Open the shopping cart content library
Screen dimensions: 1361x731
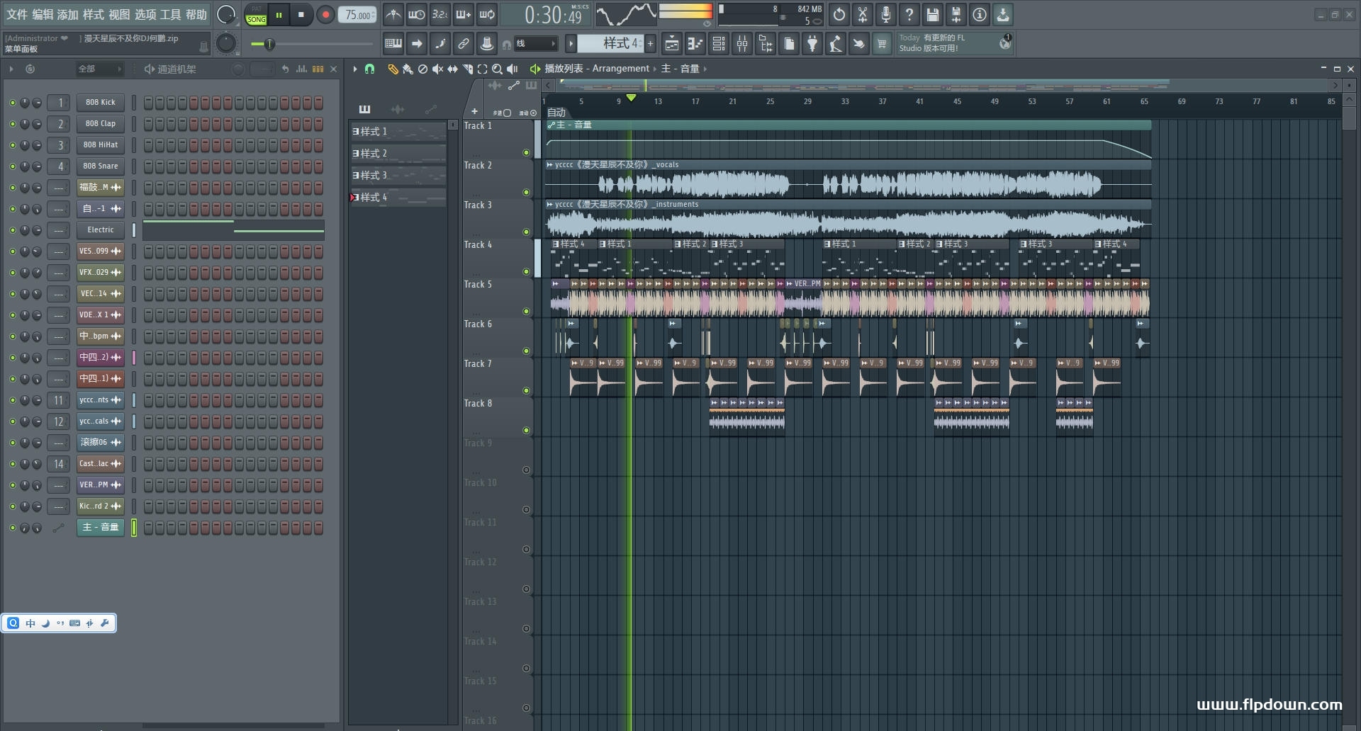[882, 44]
